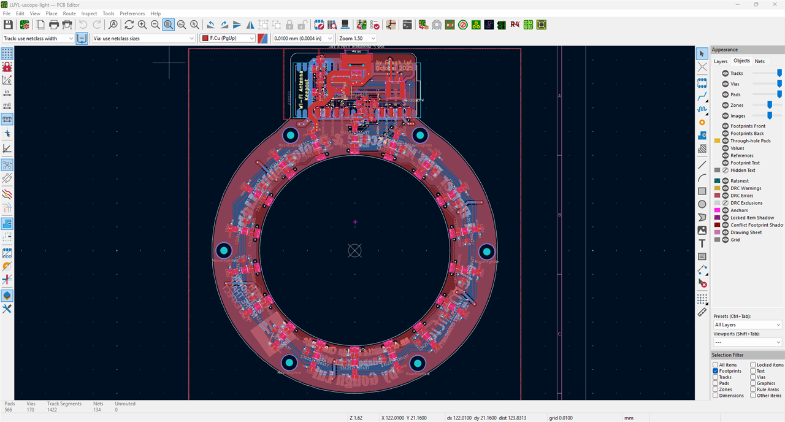Uncheck the Footprints selection filter

tap(715, 371)
